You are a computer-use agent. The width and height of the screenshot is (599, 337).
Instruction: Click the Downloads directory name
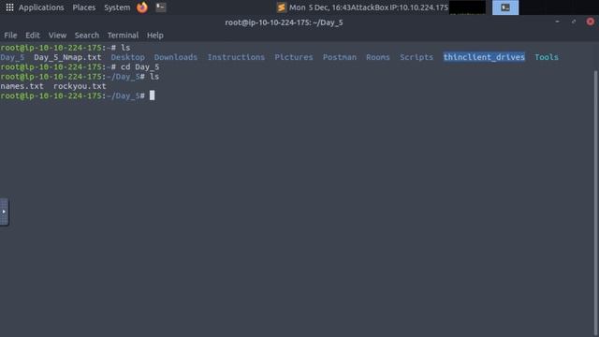pos(176,57)
